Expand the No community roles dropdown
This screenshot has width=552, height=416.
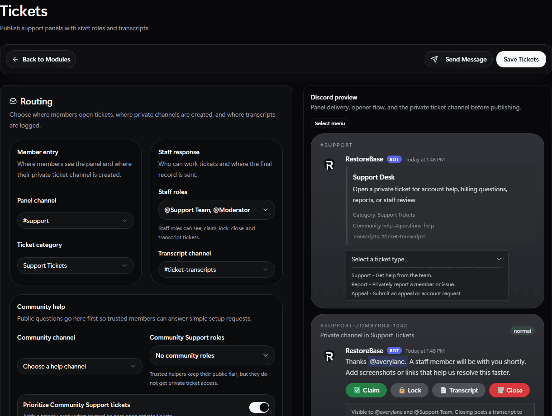point(212,355)
